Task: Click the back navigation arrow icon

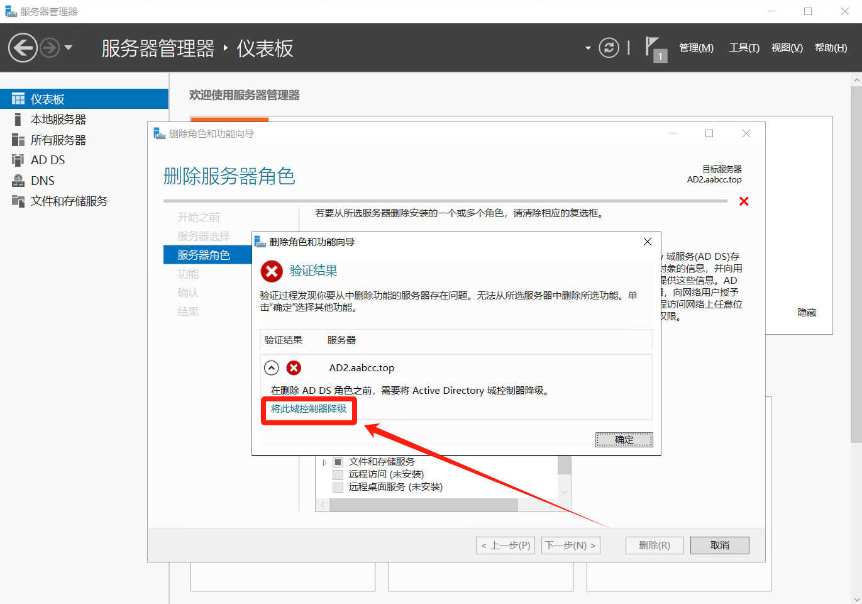Action: tap(23, 48)
